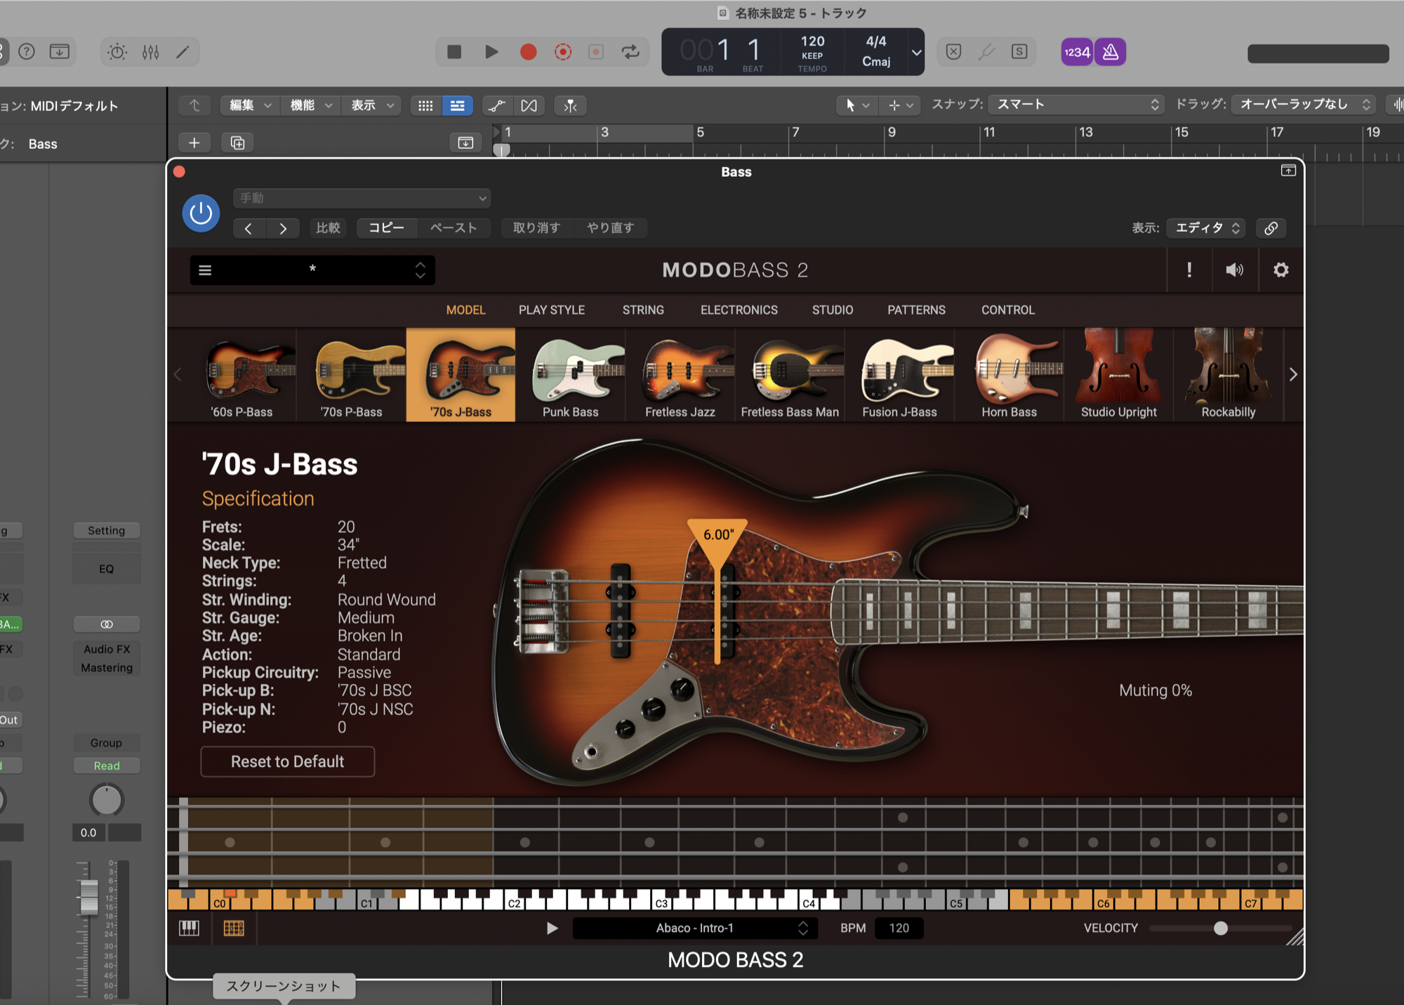Open the MODO BASS preset hamburger menu
This screenshot has width=1404, height=1005.
205,270
